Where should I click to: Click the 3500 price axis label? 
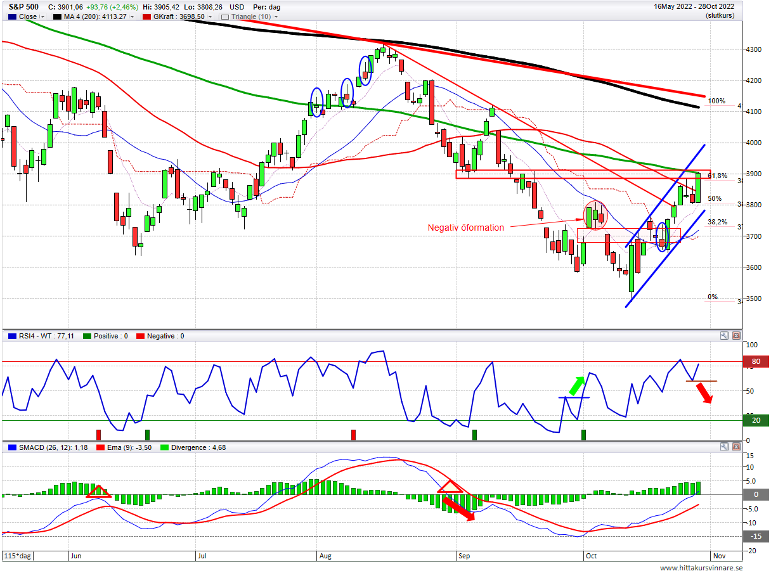click(x=753, y=298)
